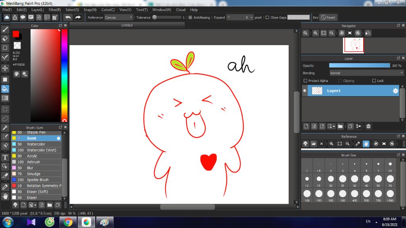Viewport: 406px width, 228px height.
Task: Select the Eraser (Soft) brush
Action: [x=36, y=192]
